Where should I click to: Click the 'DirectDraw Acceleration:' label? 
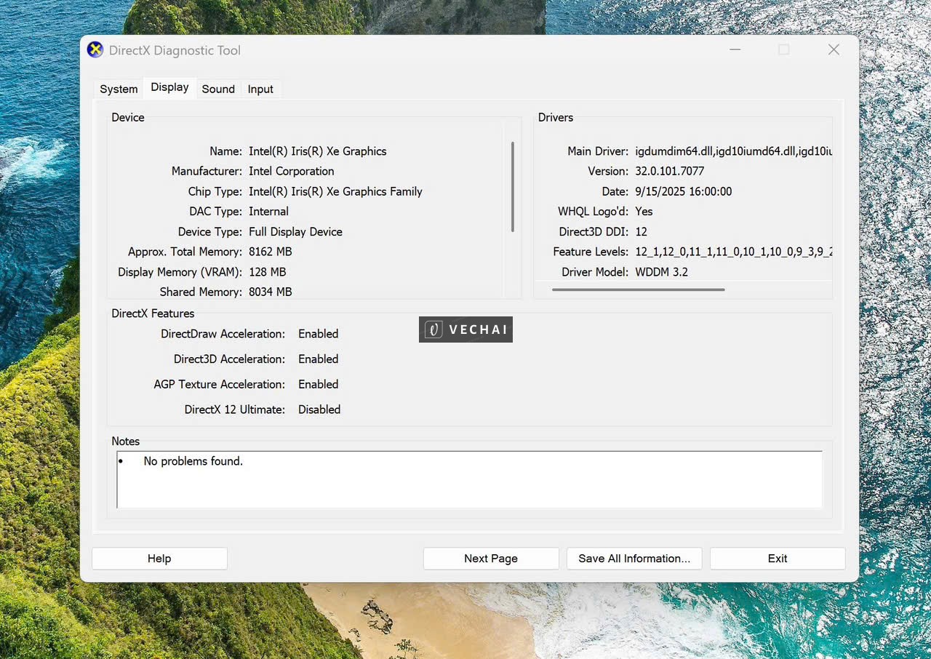tap(223, 334)
